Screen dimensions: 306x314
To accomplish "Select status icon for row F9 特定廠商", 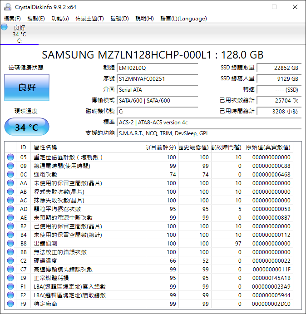I will (10, 304).
